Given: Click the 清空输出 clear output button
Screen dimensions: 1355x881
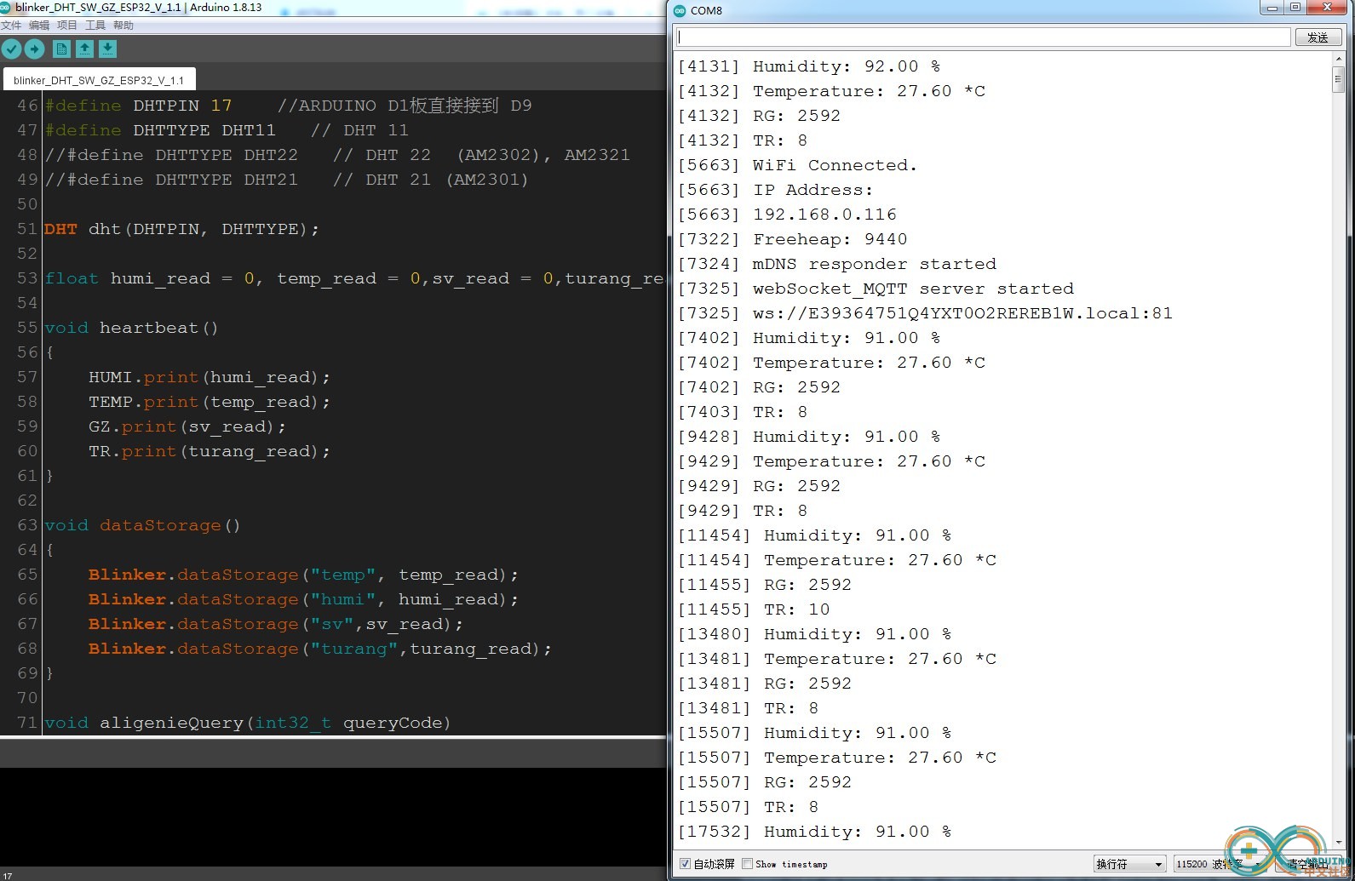Looking at the screenshot, I should [x=1308, y=864].
